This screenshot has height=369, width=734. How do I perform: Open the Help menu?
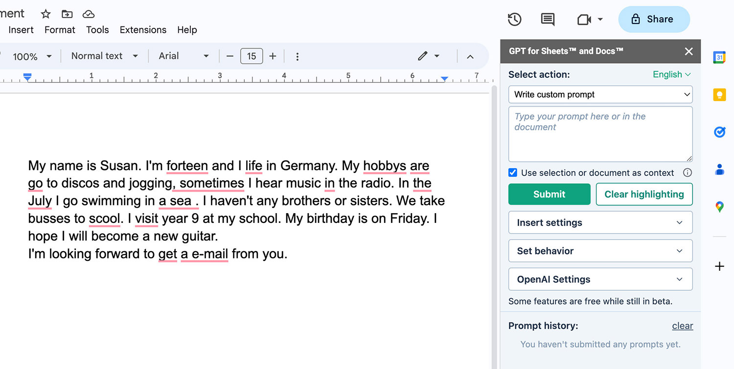pos(187,30)
